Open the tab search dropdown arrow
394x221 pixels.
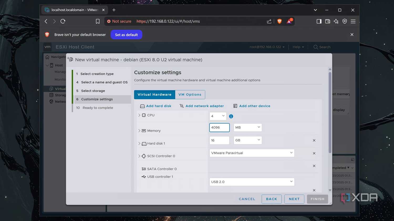(315, 10)
